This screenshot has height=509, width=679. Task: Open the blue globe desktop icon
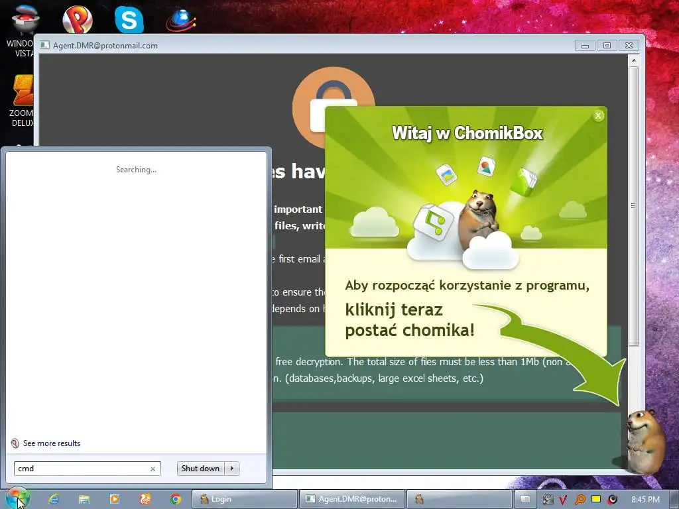pos(181,20)
